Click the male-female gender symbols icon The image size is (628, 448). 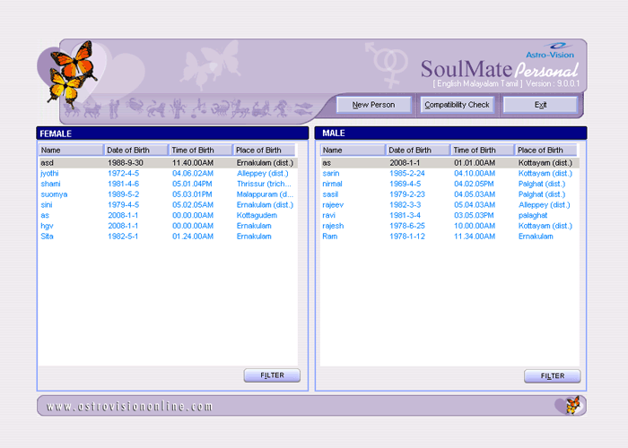[x=387, y=64]
